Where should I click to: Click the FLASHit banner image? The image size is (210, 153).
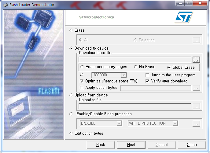click(49, 91)
